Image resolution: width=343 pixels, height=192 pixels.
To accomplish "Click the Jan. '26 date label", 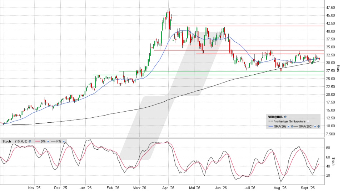I will [x=85, y=188].
